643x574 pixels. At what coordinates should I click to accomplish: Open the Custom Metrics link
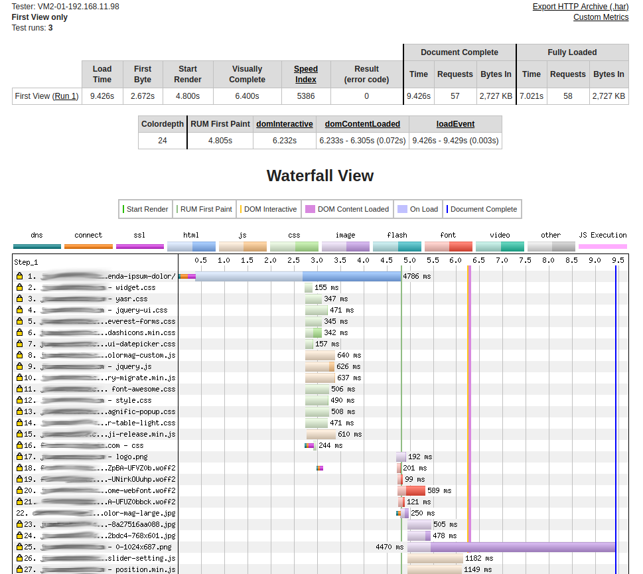click(x=601, y=17)
